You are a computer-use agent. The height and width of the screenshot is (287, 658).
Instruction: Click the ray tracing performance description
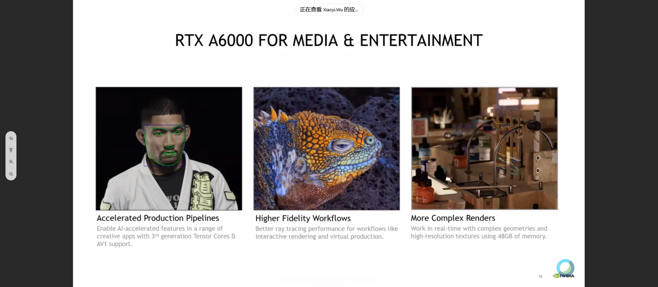pyautogui.click(x=326, y=232)
